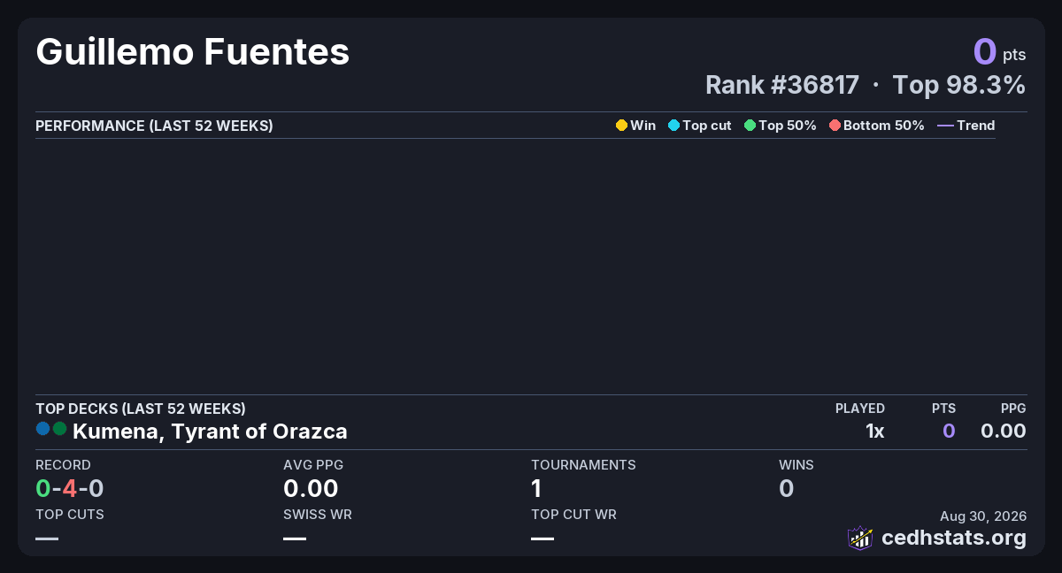Click the Top Decks (Last 52 Weeks) header

point(141,409)
